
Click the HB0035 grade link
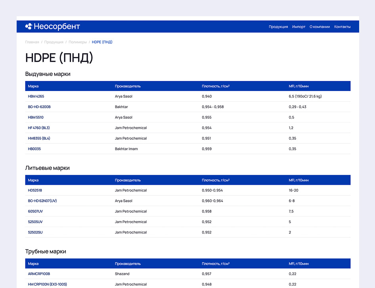pos(34,149)
